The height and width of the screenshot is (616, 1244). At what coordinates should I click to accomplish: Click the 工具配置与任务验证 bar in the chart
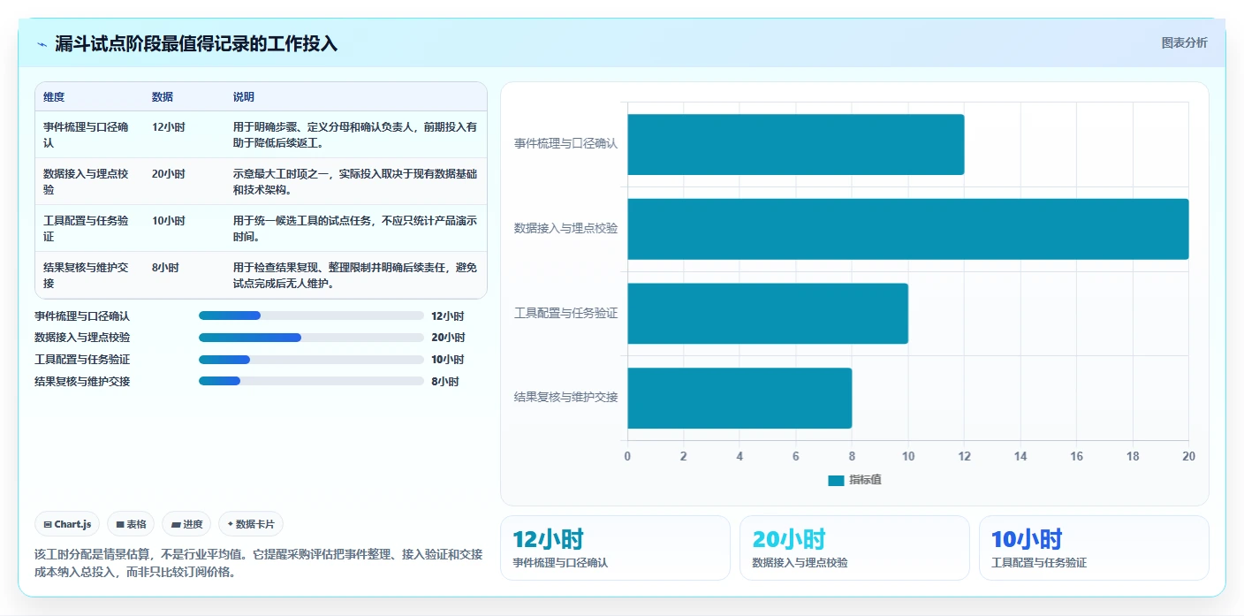pos(768,314)
